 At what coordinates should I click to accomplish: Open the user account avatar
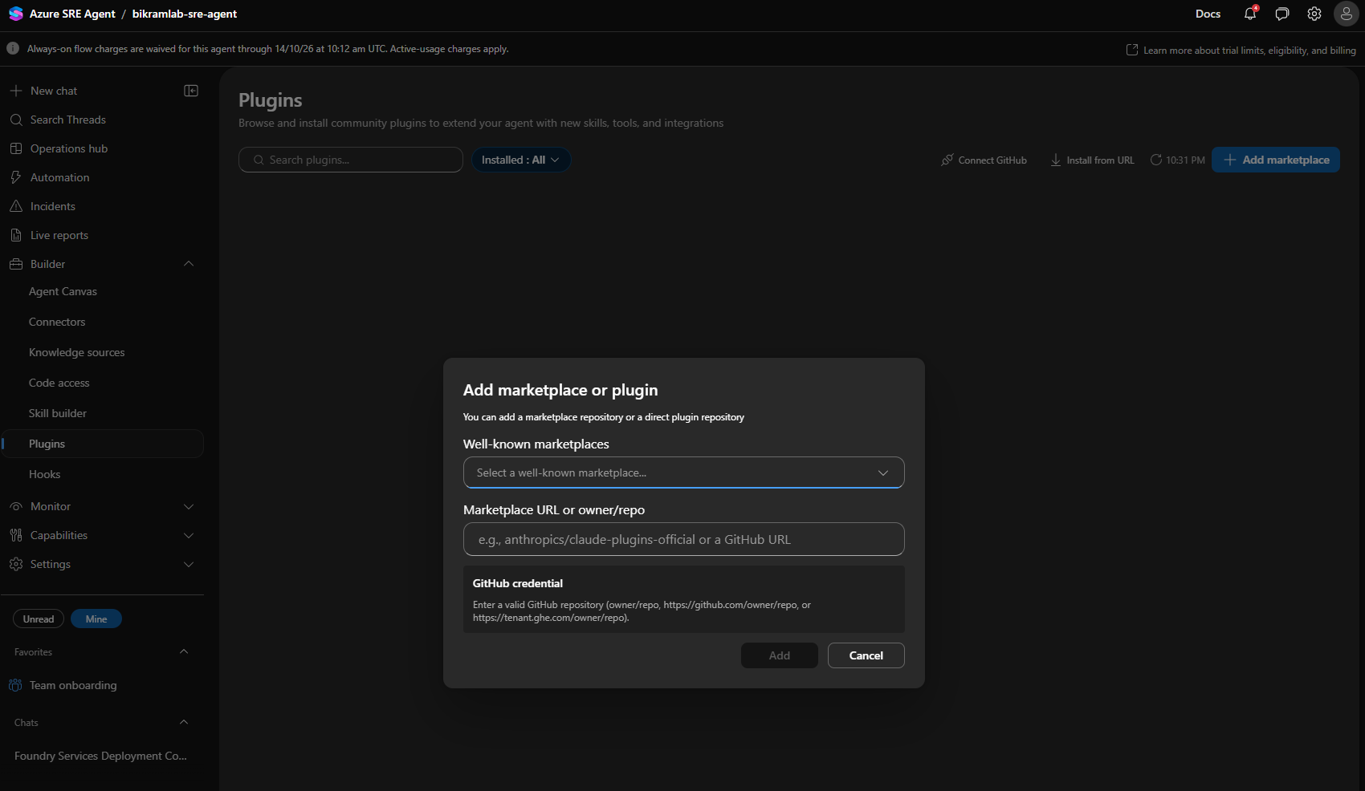1347,14
